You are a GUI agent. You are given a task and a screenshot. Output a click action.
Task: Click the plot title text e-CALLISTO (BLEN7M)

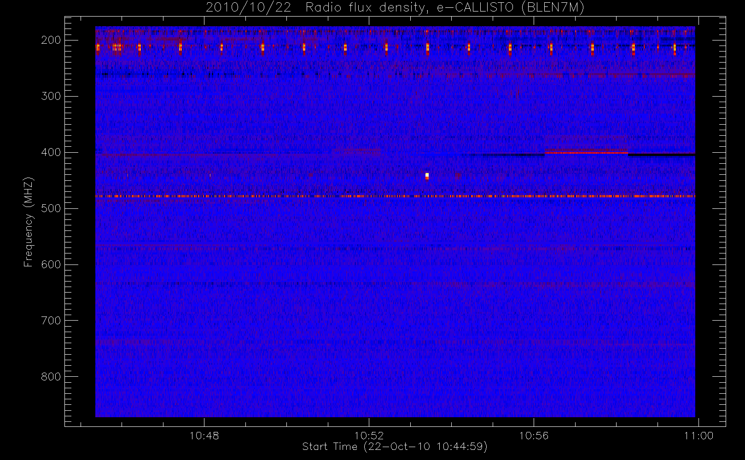[511, 8]
